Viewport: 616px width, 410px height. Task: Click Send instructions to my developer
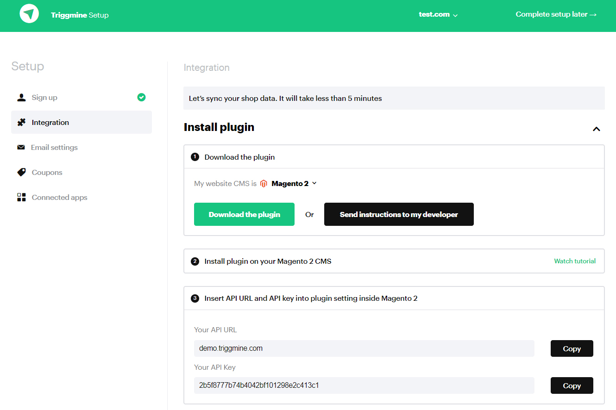tap(399, 214)
